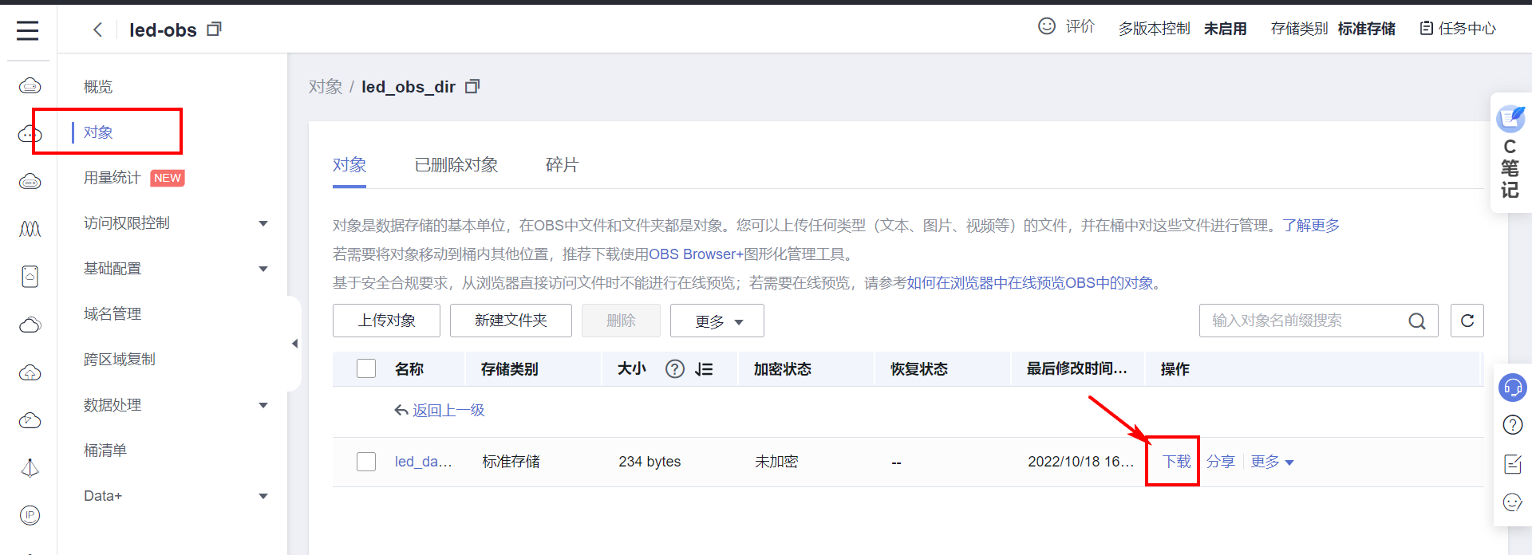Open the feedback edit icon in right rail
The image size is (1532, 555).
point(1512,464)
